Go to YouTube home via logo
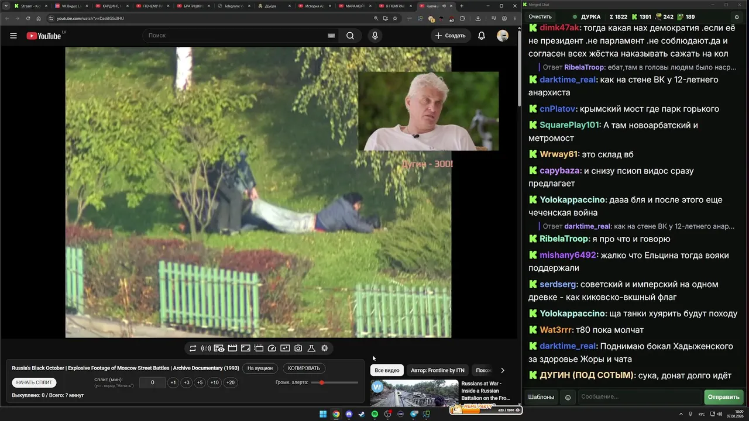 pyautogui.click(x=44, y=36)
